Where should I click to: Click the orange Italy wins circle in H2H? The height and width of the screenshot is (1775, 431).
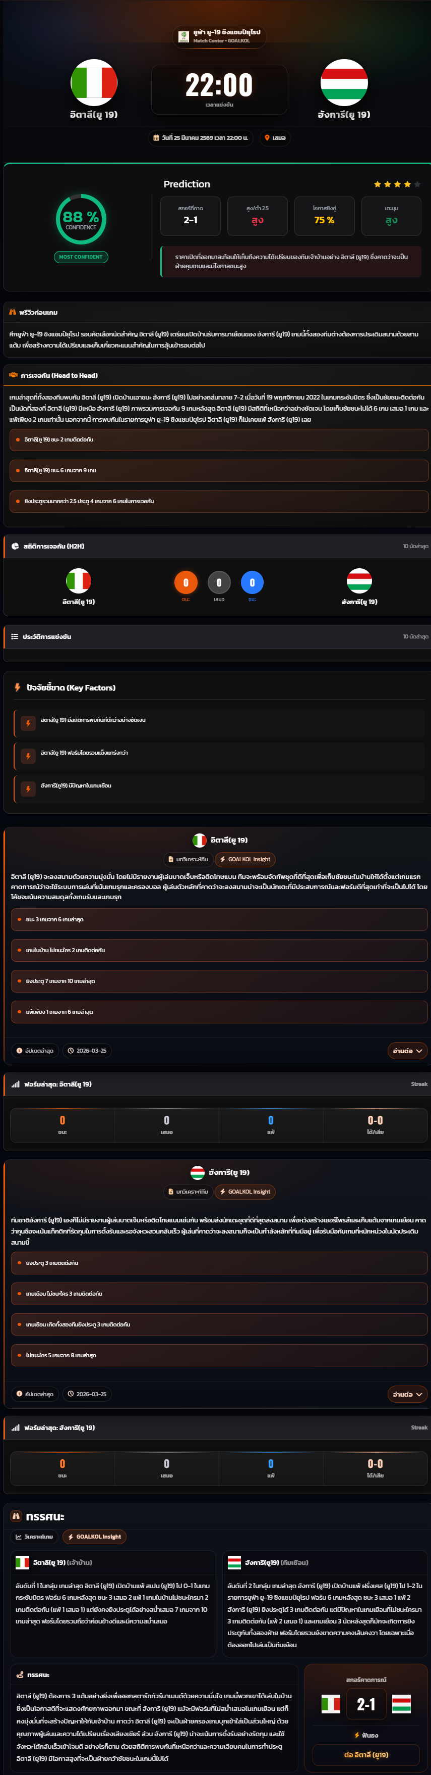pyautogui.click(x=186, y=582)
